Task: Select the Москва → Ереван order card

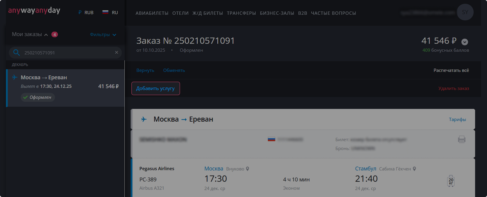Action: point(65,87)
